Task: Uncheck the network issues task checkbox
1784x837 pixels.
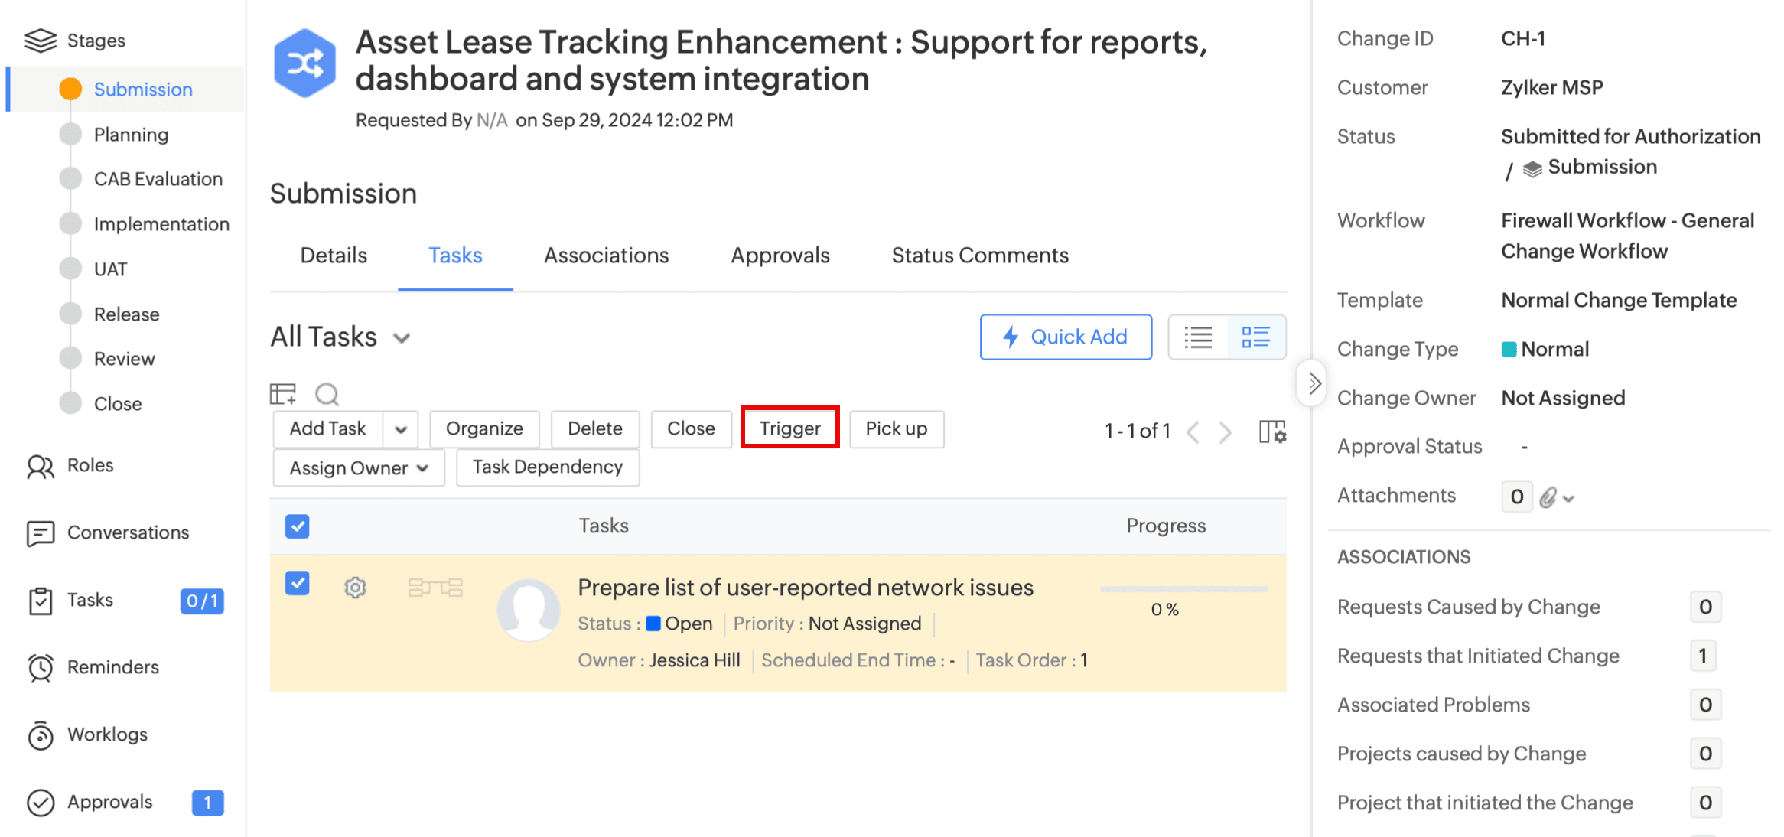Action: (297, 584)
